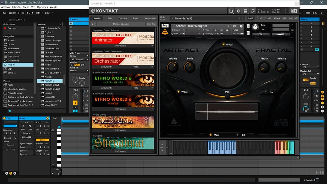Take instrument snapshot with camera icon
Screen dimensions: 327x184
click(235, 26)
